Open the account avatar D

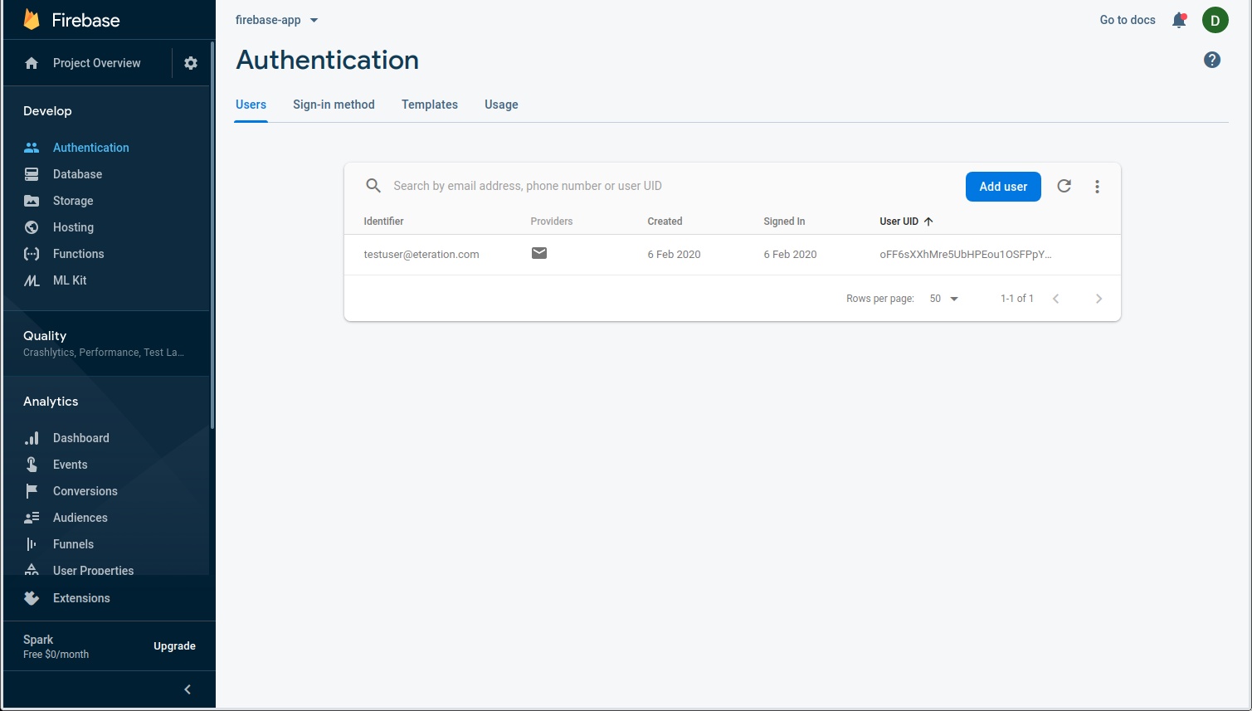pyautogui.click(x=1215, y=20)
